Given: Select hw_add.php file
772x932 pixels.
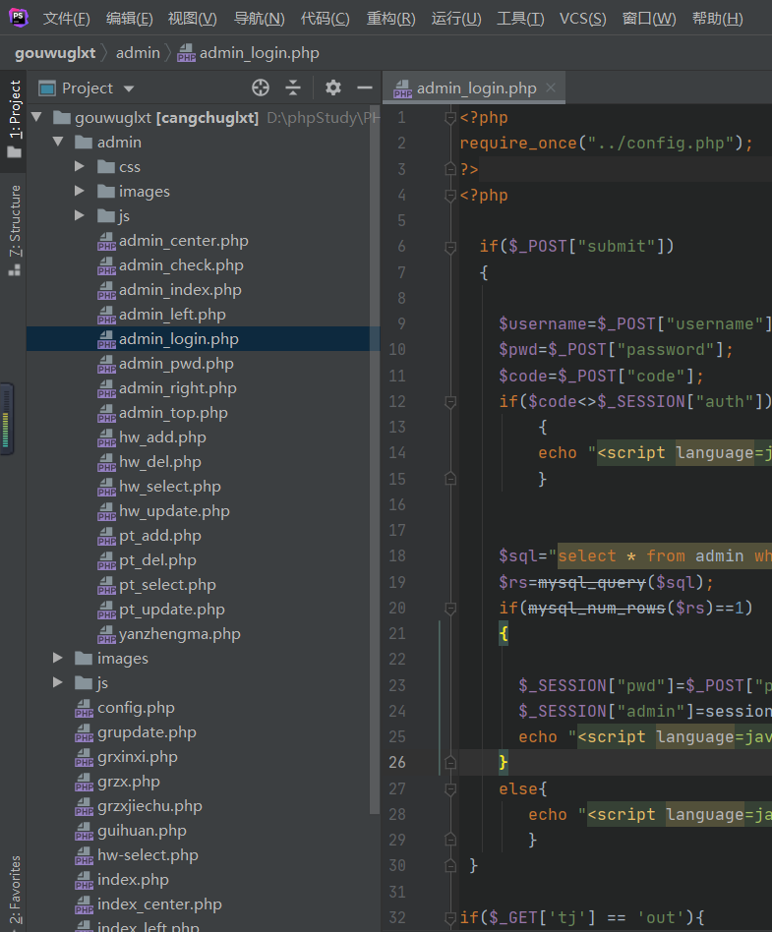Looking at the screenshot, I should coord(162,437).
